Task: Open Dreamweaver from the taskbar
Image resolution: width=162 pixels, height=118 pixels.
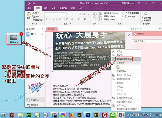Action: 29,115
